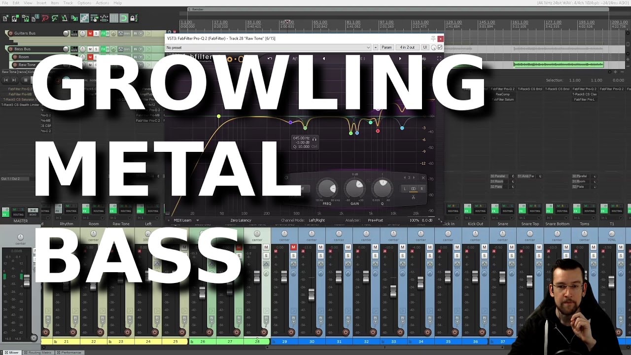The width and height of the screenshot is (631, 355).
Task: Click the green Redo toolbar icon
Action: point(55,18)
